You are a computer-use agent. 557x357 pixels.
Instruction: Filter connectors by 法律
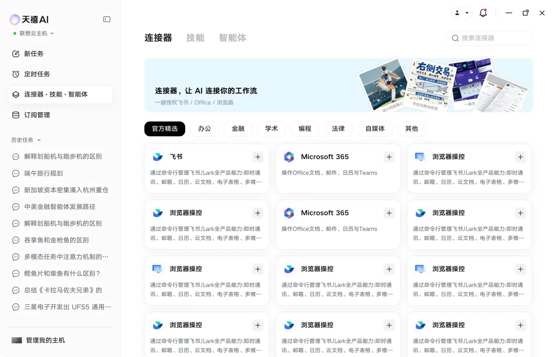pos(338,129)
